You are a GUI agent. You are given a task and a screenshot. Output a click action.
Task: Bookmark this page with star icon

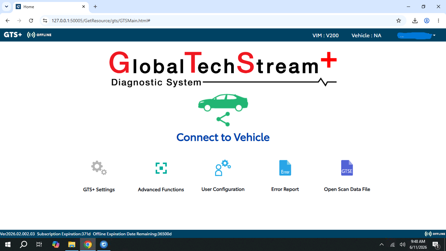(x=399, y=21)
